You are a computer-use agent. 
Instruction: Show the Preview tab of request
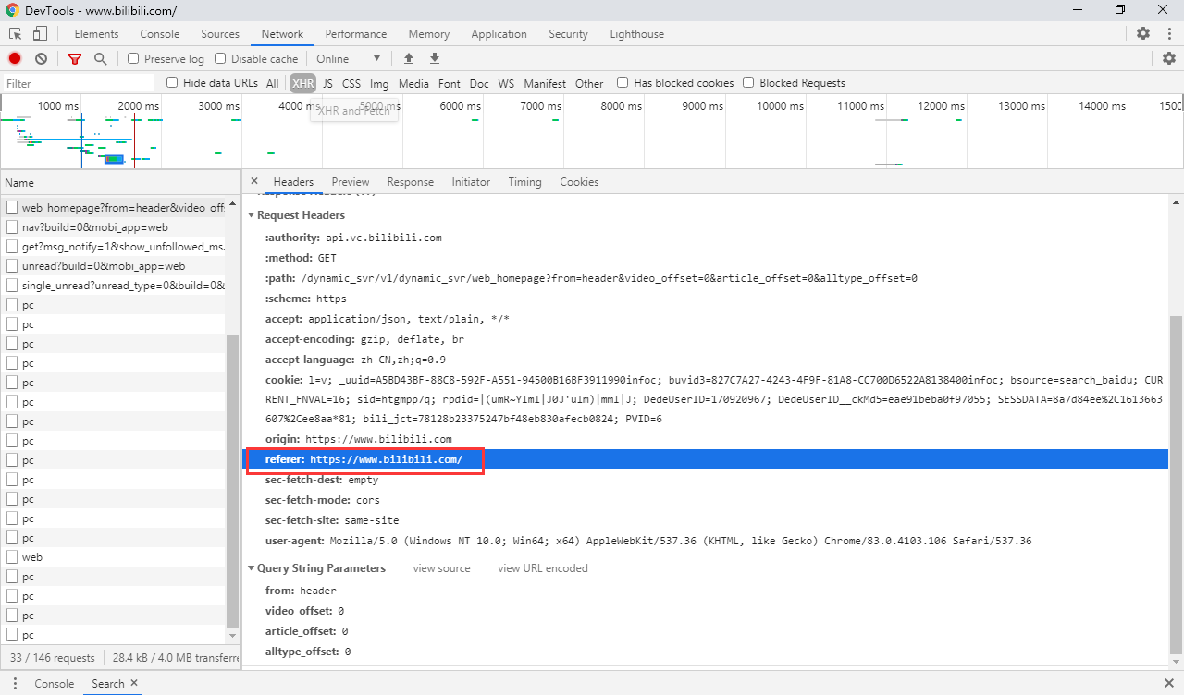[x=351, y=182]
